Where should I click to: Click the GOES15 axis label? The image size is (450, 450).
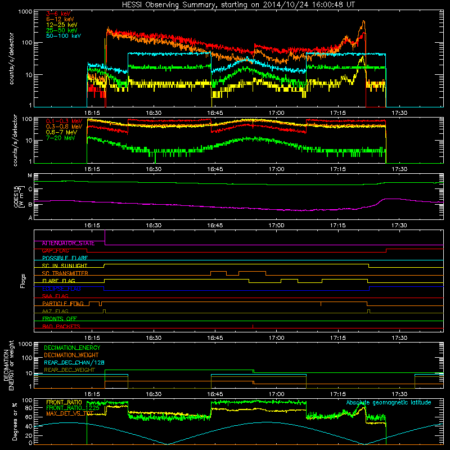[x=19, y=196]
